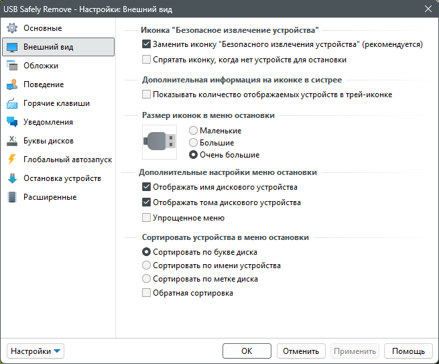Click the Обложки skins icon
The width and height of the screenshot is (439, 364).
pos(11,66)
